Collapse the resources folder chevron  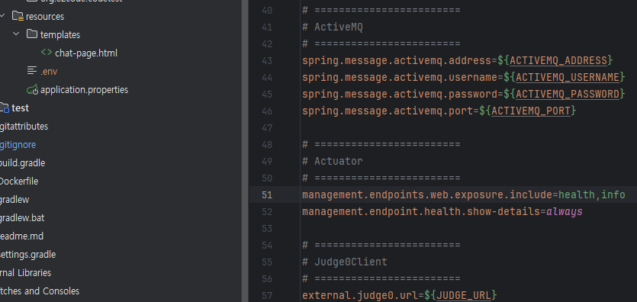3,16
